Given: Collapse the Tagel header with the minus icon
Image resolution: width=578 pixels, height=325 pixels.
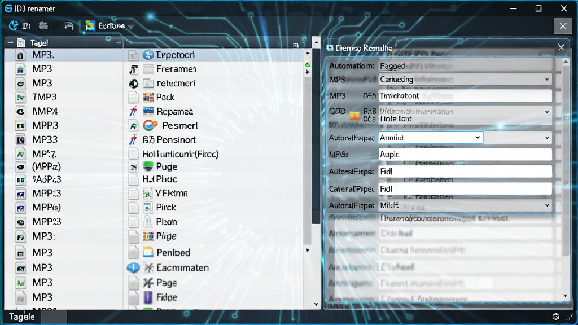Looking at the screenshot, I should (x=10, y=43).
